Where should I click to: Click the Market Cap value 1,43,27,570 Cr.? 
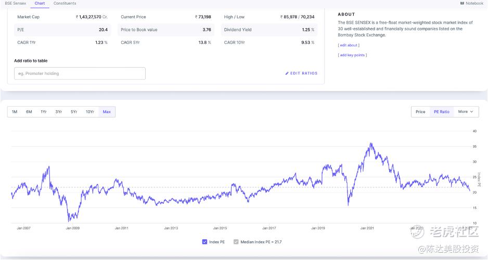(x=92, y=17)
